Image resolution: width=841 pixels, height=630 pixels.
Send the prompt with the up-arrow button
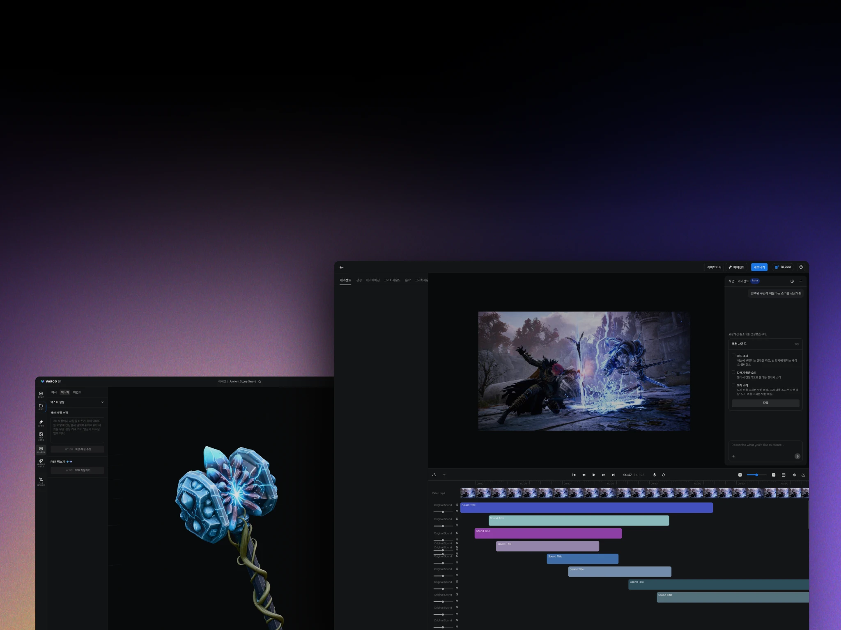tap(797, 456)
